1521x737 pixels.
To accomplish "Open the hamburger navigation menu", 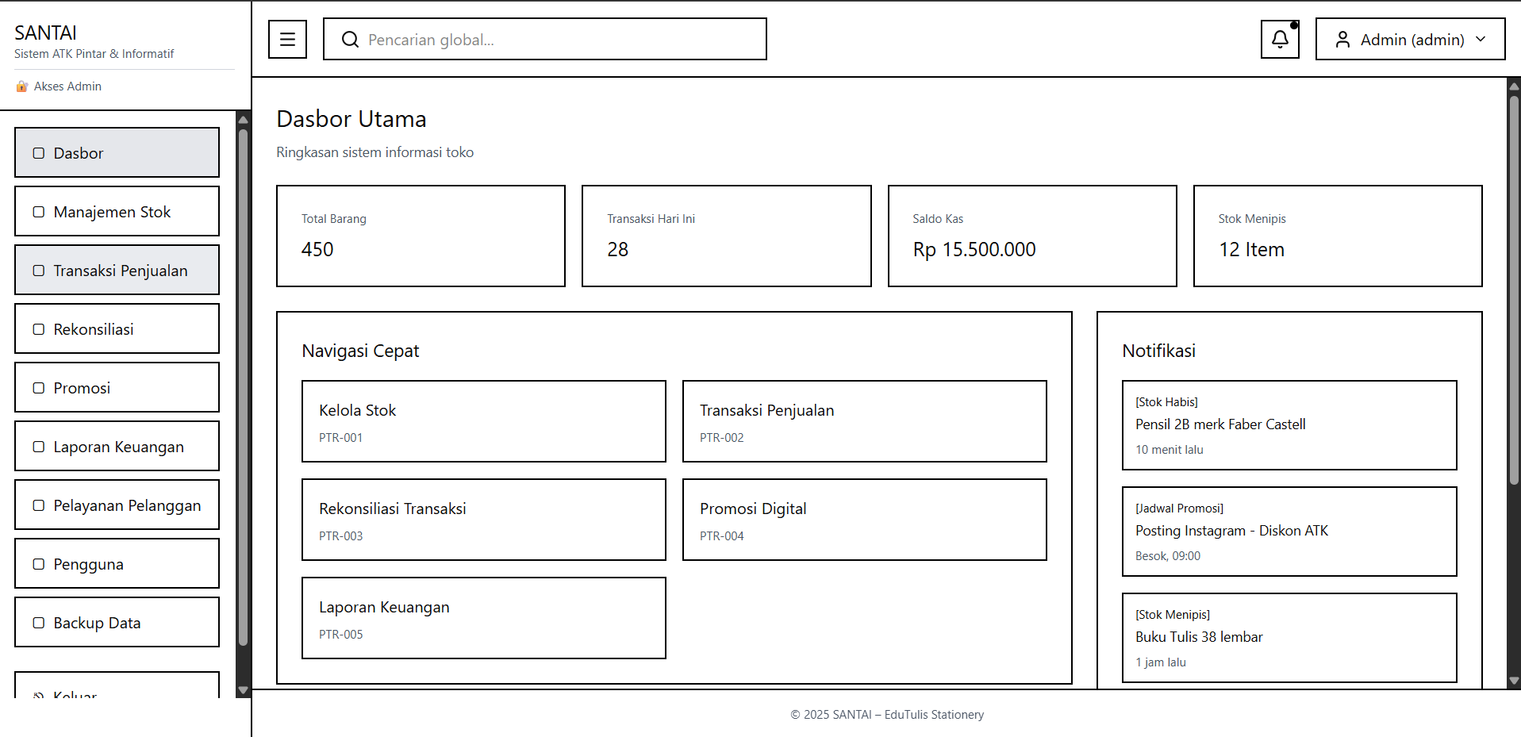I will (287, 39).
